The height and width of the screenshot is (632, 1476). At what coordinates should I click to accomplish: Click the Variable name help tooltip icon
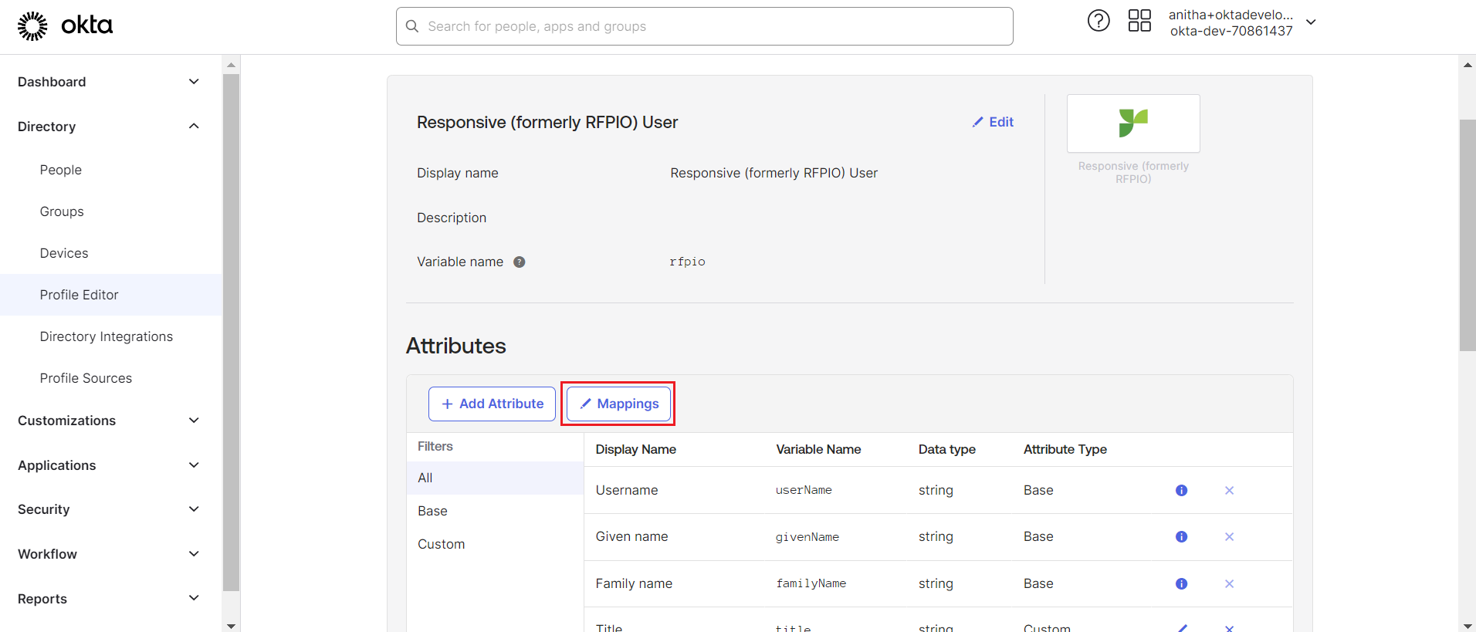click(520, 262)
